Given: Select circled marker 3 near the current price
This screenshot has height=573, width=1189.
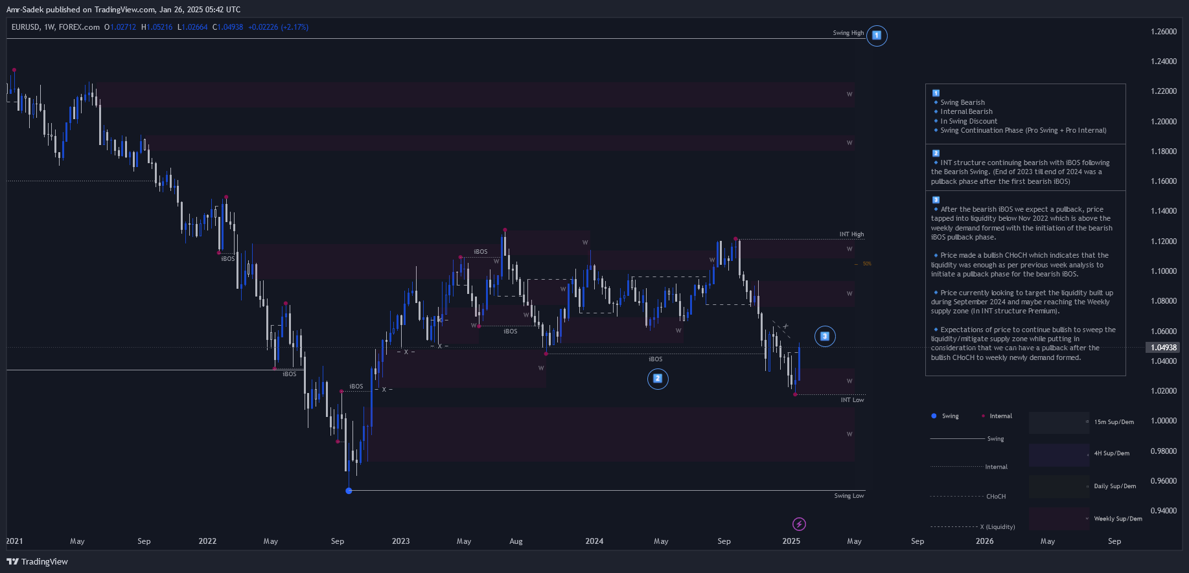Looking at the screenshot, I should 825,336.
